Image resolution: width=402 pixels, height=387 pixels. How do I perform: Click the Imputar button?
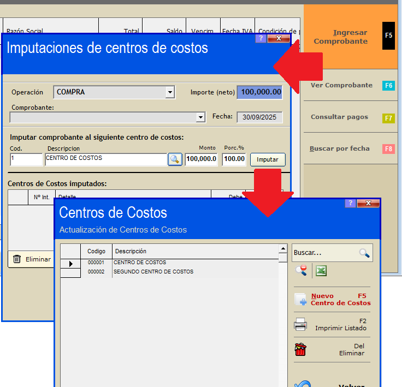(x=268, y=160)
